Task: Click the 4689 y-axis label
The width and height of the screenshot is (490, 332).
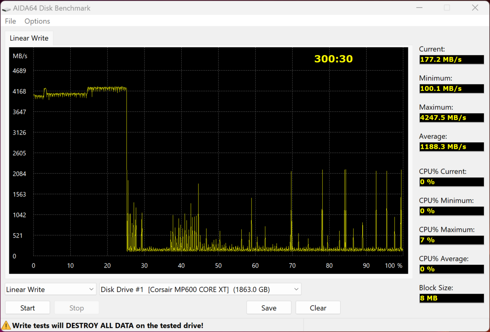Action: click(20, 71)
